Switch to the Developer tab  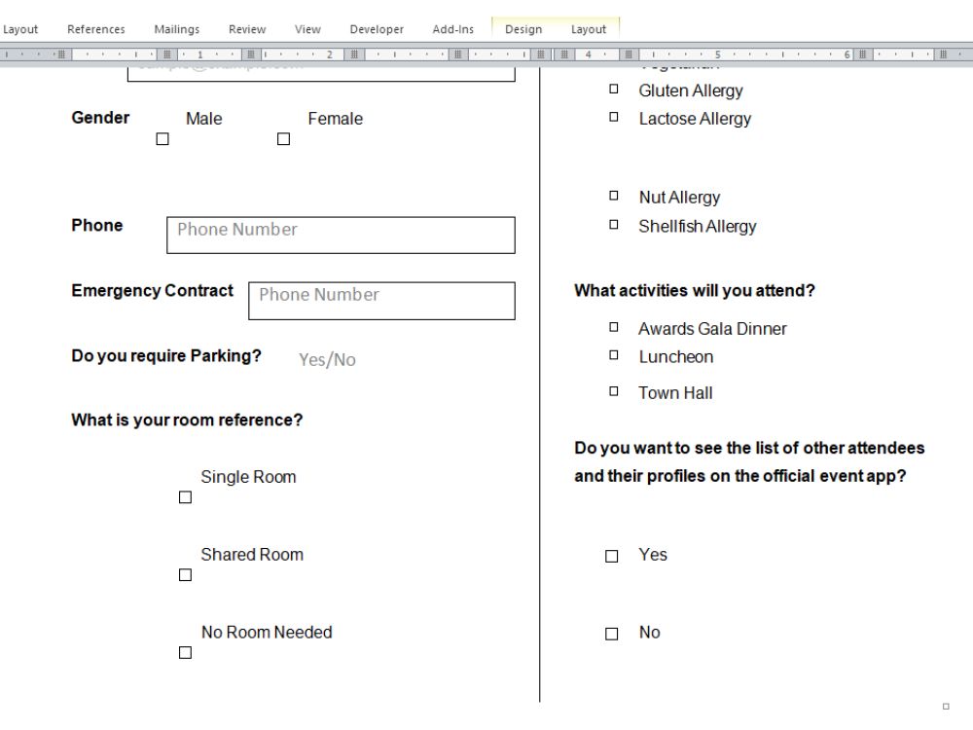tap(377, 28)
